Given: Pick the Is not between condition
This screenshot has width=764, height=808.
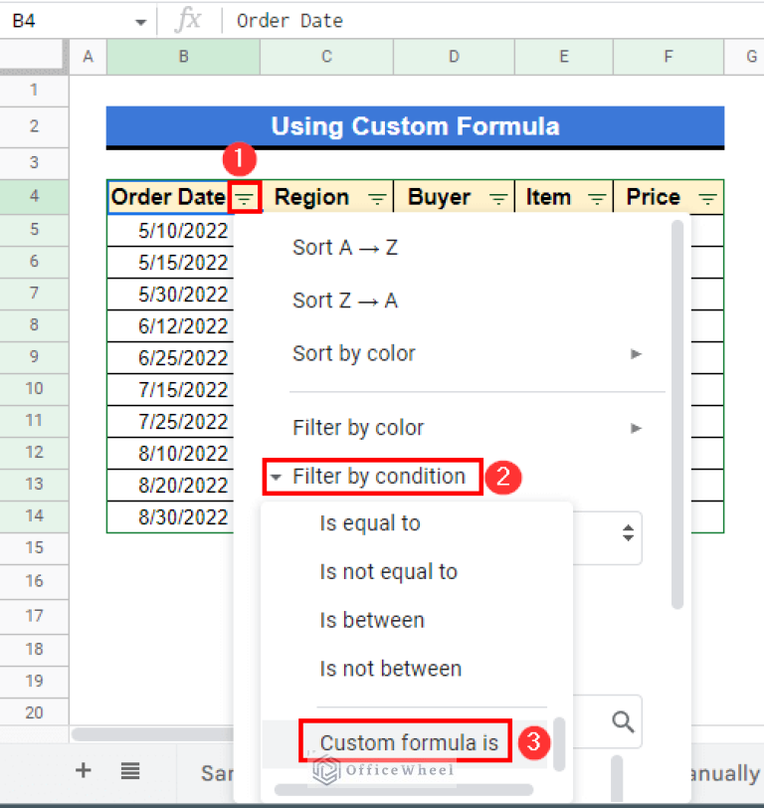Looking at the screenshot, I should coord(390,669).
